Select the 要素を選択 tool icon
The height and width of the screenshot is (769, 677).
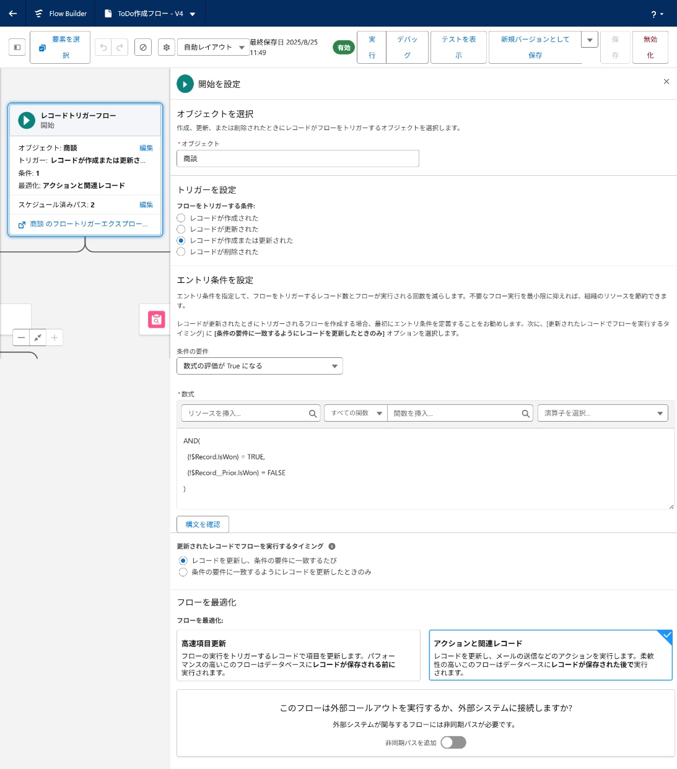[42, 47]
